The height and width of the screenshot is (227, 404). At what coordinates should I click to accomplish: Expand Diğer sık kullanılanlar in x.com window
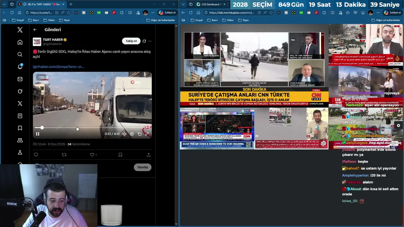tap(161, 20)
